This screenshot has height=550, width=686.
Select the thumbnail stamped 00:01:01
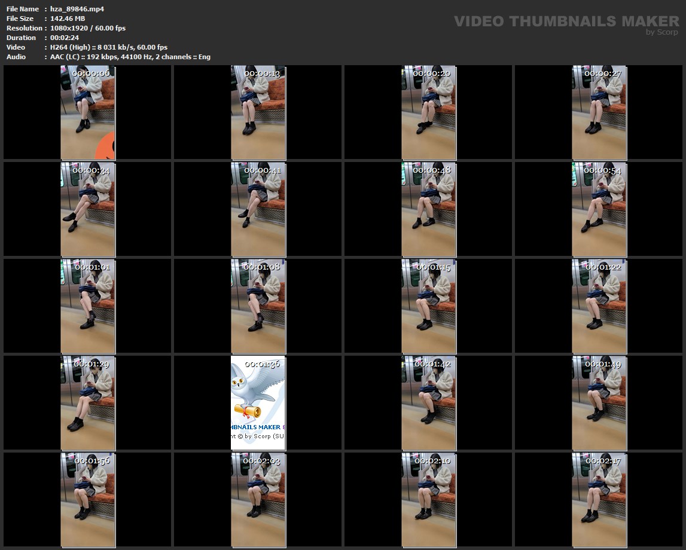pyautogui.click(x=88, y=306)
